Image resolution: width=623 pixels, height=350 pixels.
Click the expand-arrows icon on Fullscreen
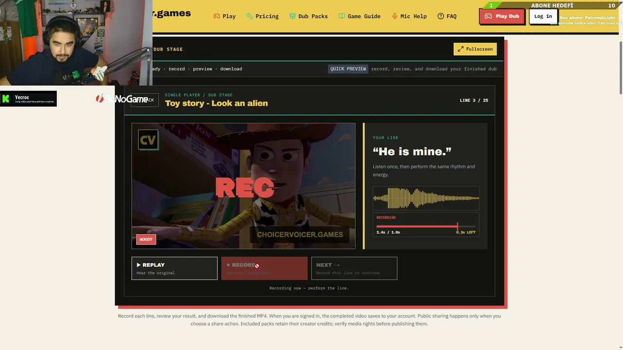[x=460, y=49]
